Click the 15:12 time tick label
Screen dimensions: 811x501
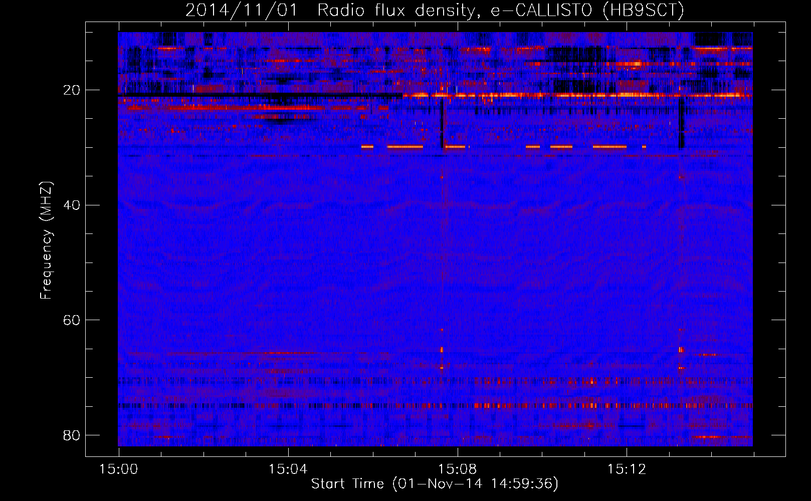point(627,469)
